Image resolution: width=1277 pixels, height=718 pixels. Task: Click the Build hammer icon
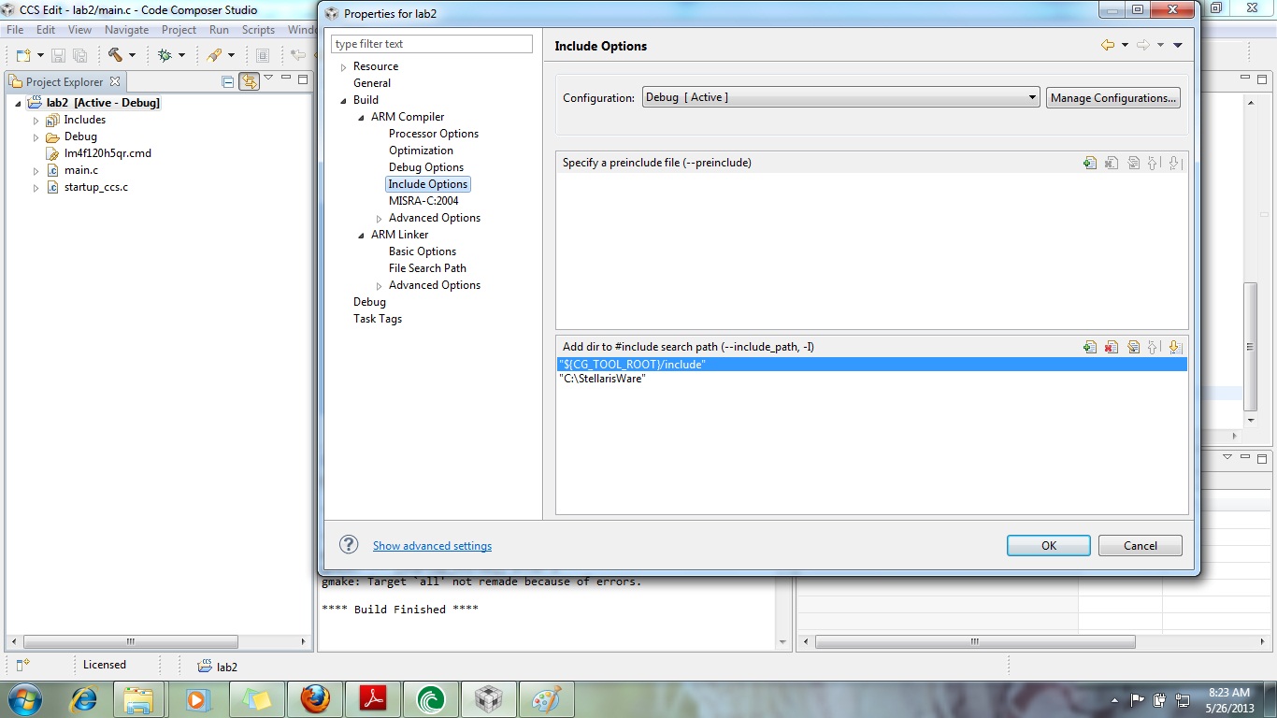[115, 55]
